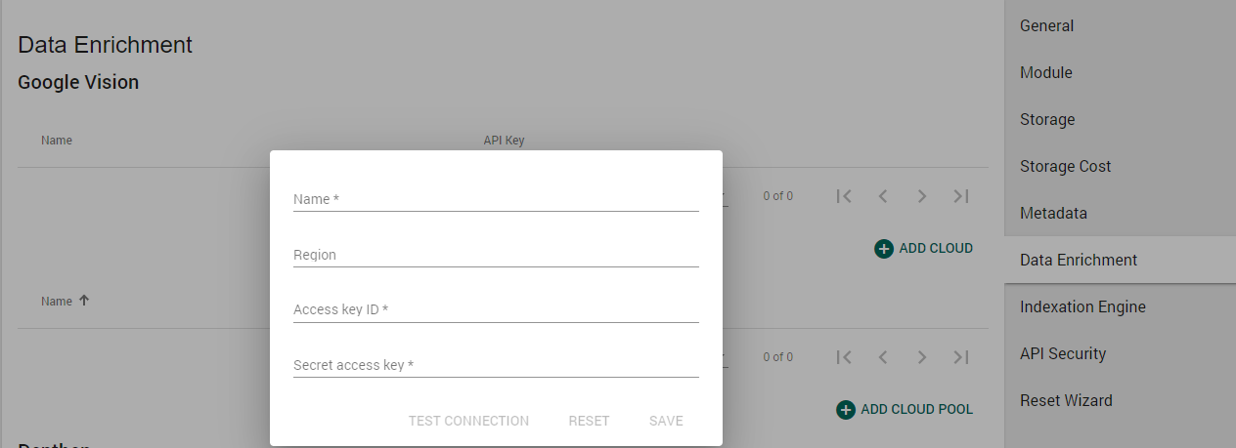Click the Test Connection button

point(468,421)
